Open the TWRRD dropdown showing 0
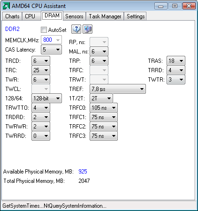Viewport: 198px width, 211px height. click(41, 136)
